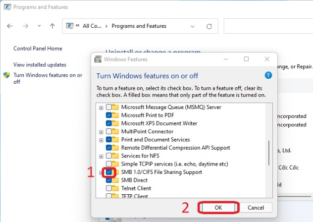
Task: Minimize the Windows Features dialog
Action: point(226,59)
